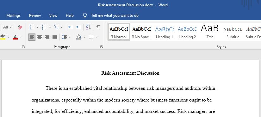
Task: Apply the Heading 2 style
Action: click(x=187, y=32)
